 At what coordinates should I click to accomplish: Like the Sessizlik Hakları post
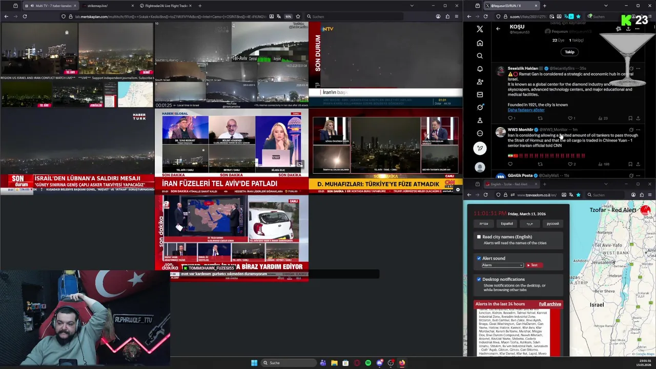570,118
